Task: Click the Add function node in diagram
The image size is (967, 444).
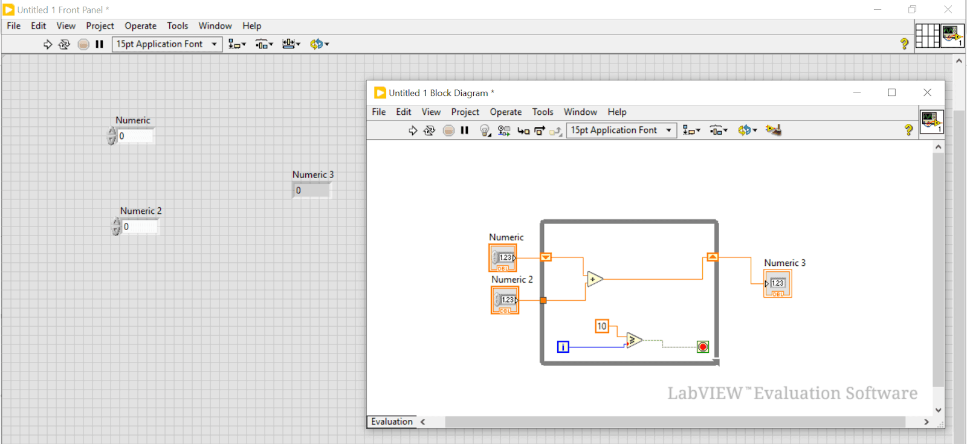Action: [x=594, y=279]
